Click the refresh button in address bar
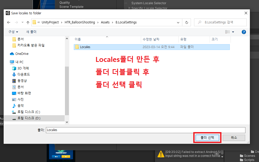259x162 pixels. point(187,22)
